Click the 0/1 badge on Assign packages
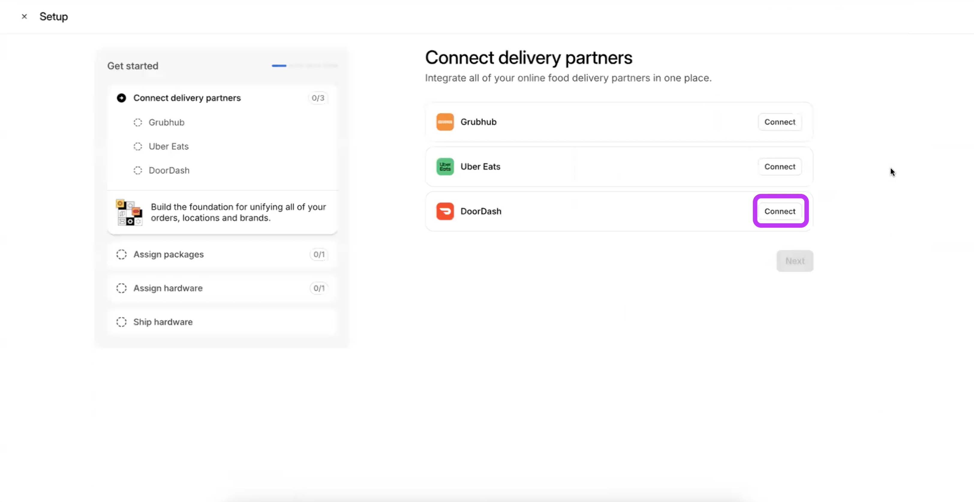Viewport: 974px width, 502px height. (x=319, y=254)
